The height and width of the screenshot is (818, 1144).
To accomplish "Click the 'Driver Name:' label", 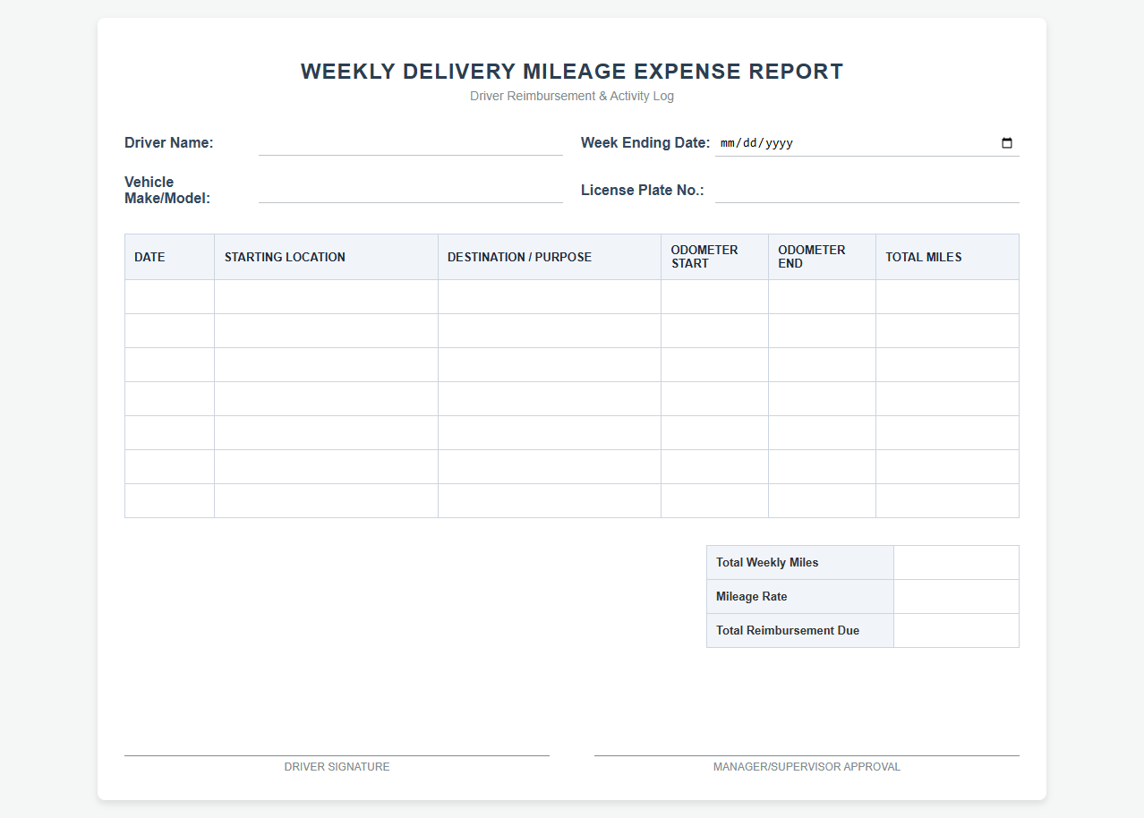I will 169,143.
